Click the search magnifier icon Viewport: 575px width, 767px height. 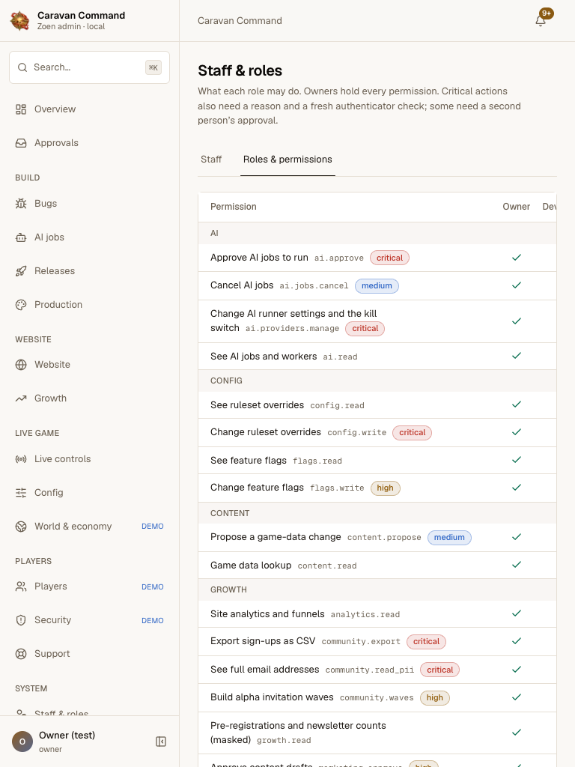[22, 67]
